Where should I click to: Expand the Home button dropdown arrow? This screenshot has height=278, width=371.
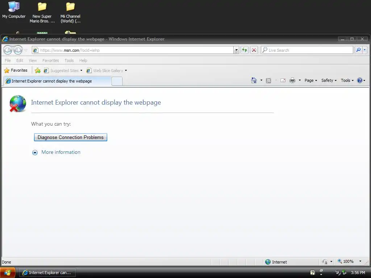click(261, 80)
